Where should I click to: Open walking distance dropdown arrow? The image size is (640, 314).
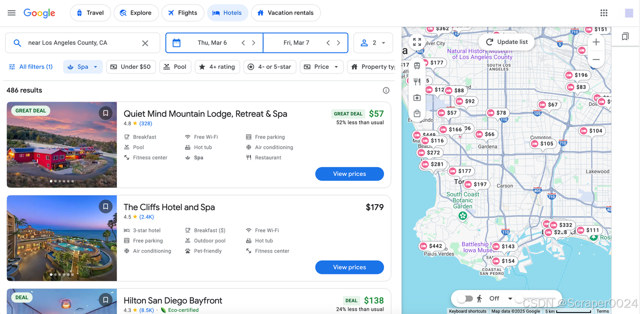click(x=510, y=299)
